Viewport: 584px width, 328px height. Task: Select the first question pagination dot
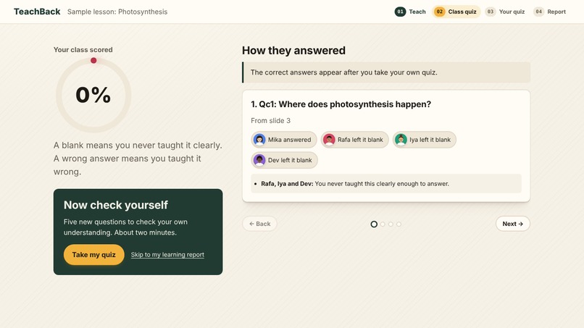pos(374,224)
